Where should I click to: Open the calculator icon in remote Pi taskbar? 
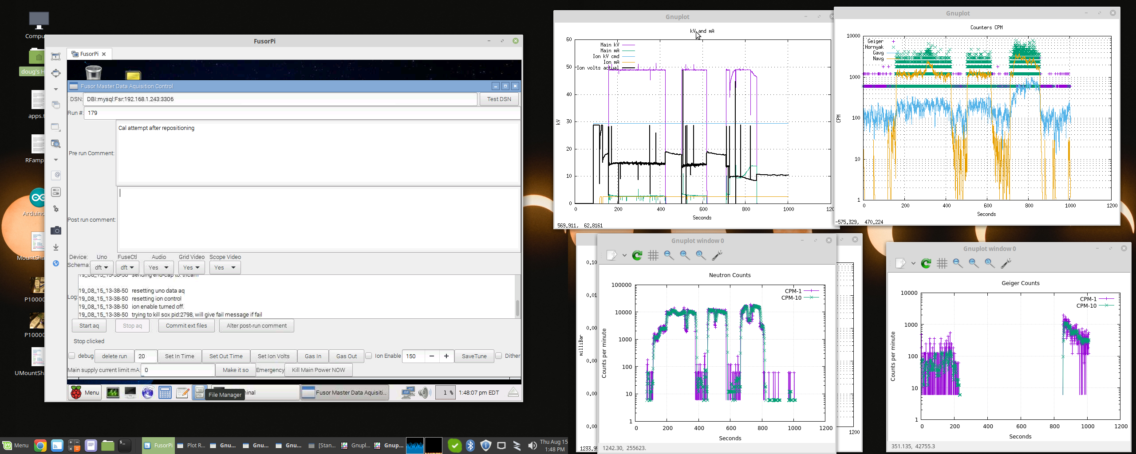click(x=165, y=392)
